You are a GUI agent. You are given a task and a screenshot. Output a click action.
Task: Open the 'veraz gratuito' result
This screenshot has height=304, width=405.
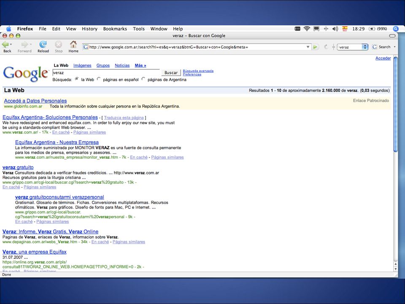18,167
